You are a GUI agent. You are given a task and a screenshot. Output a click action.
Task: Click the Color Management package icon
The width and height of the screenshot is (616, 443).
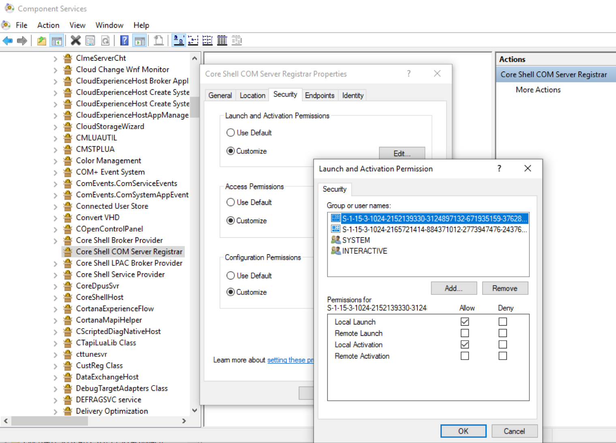(x=68, y=161)
